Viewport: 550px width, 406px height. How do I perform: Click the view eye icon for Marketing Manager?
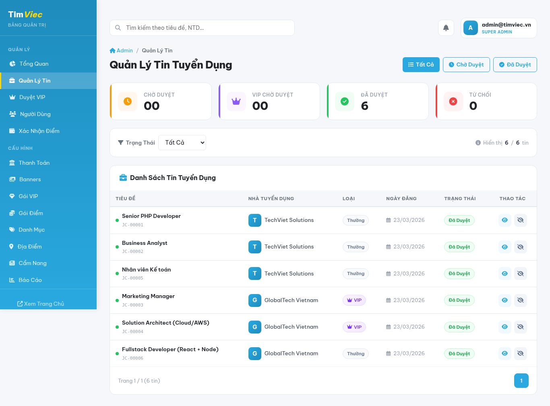pyautogui.click(x=505, y=300)
